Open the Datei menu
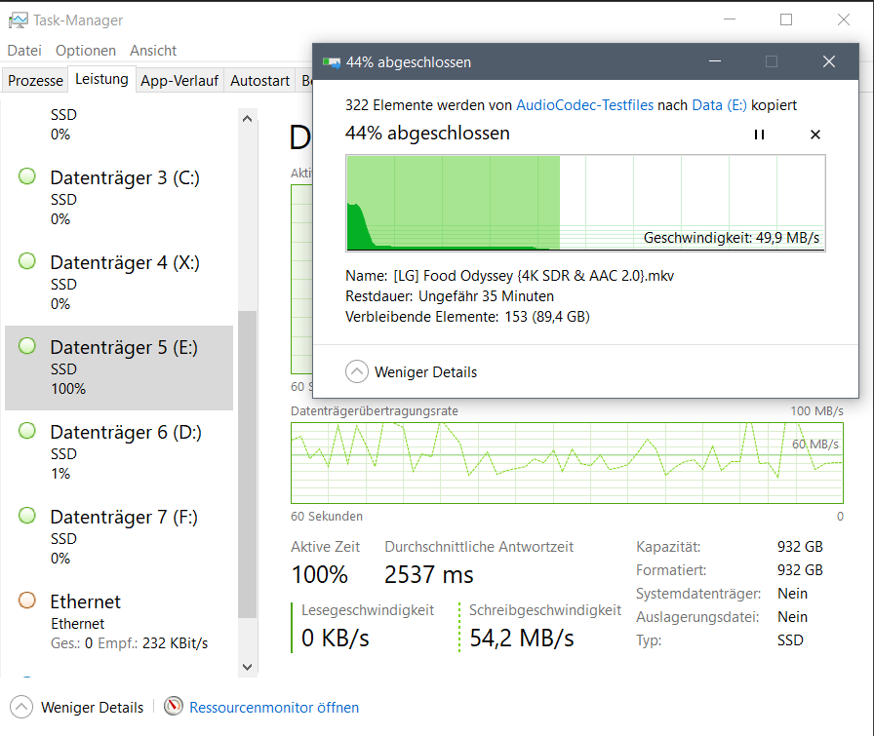This screenshot has height=736, width=874. pos(24,51)
